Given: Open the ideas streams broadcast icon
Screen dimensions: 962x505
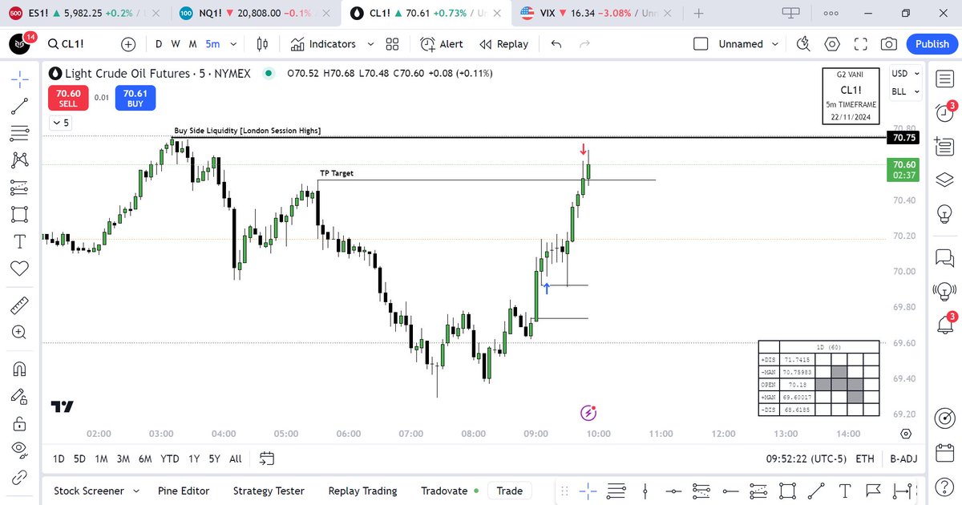Looking at the screenshot, I should pos(944,291).
